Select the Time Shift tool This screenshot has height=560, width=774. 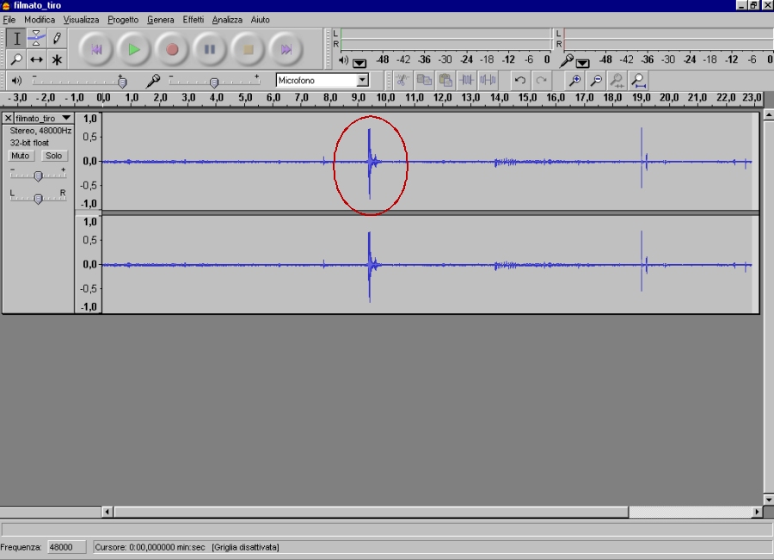tap(36, 59)
